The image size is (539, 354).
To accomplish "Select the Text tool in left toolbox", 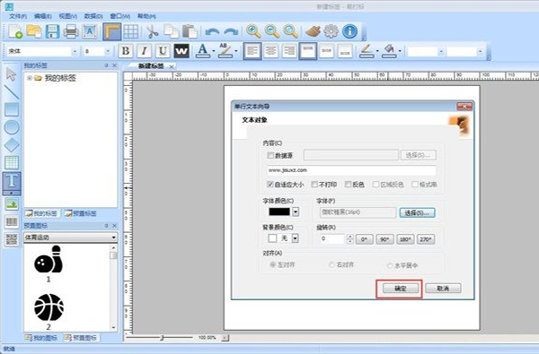I will pos(12,182).
